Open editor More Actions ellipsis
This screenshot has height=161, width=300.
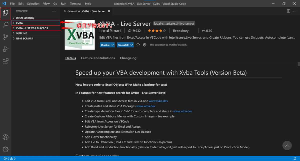pyautogui.click(x=295, y=11)
